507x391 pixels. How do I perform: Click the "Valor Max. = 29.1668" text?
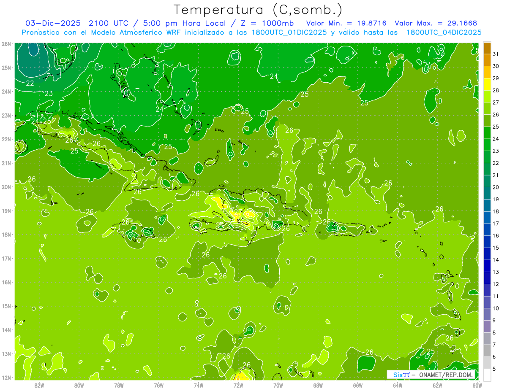pyautogui.click(x=436, y=23)
